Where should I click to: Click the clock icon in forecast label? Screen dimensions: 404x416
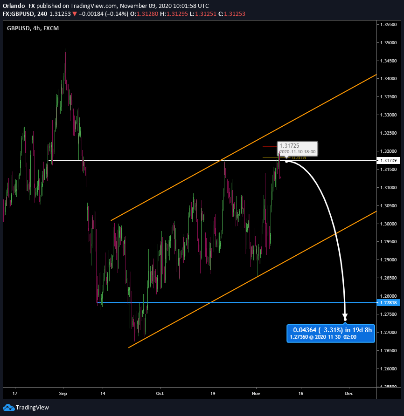[311, 337]
